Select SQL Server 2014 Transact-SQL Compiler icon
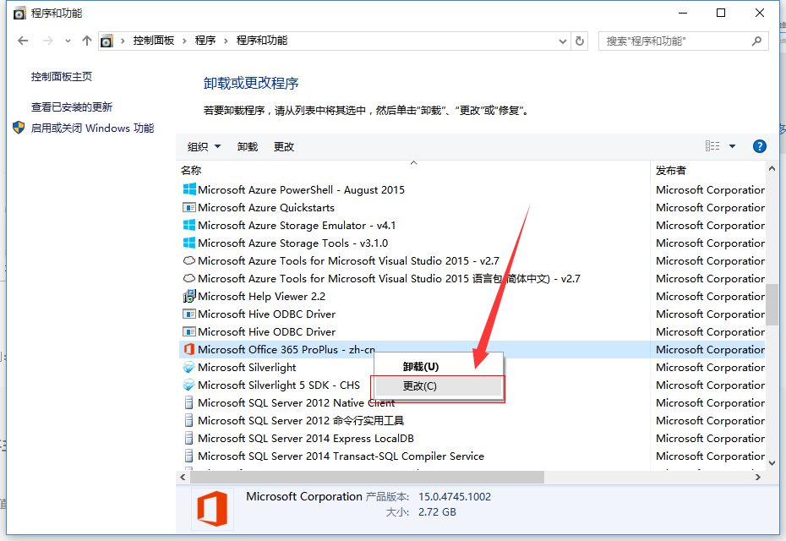The image size is (786, 541). (x=189, y=456)
